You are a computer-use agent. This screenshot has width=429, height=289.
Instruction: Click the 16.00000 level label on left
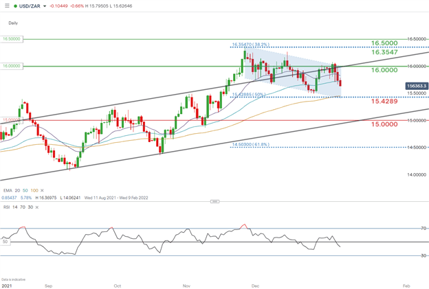[12, 66]
